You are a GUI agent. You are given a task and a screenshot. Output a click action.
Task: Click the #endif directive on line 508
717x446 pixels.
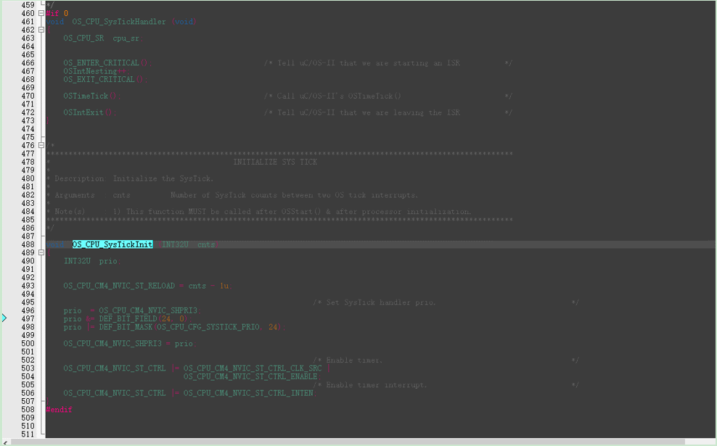(x=59, y=410)
